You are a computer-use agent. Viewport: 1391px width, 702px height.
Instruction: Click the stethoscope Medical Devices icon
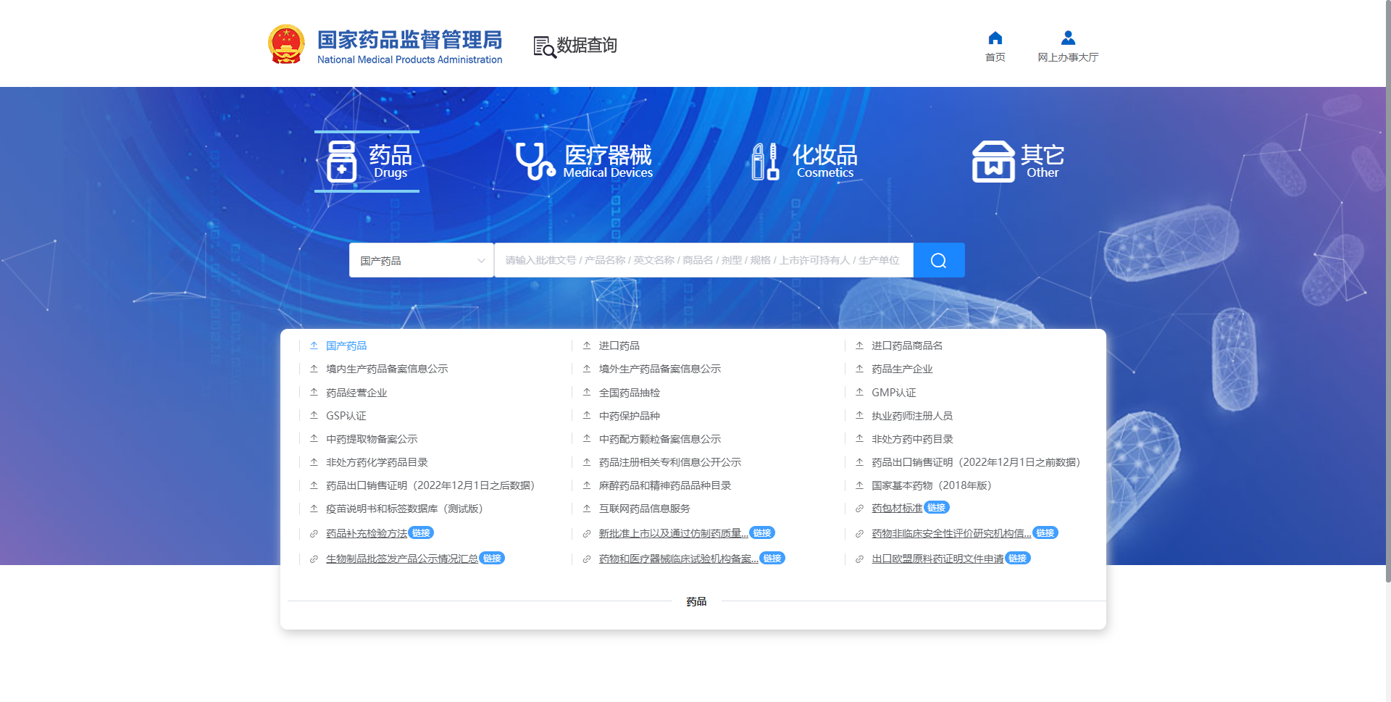535,161
